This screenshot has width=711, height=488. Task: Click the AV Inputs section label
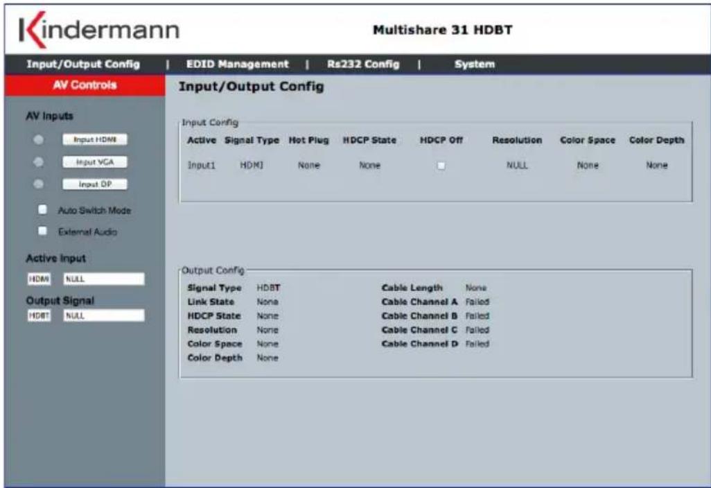(x=49, y=116)
